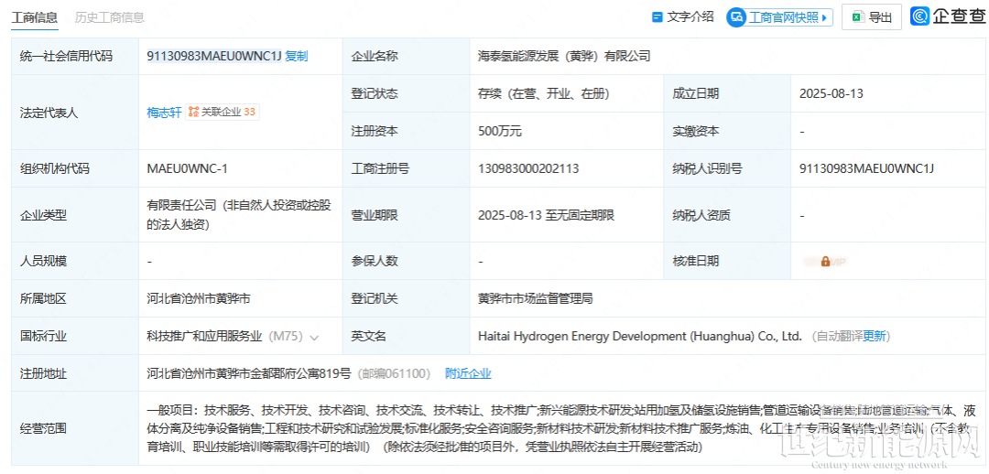The width and height of the screenshot is (989, 474).
Task: Open the 工商官网快照 arrow
Action: tap(826, 17)
